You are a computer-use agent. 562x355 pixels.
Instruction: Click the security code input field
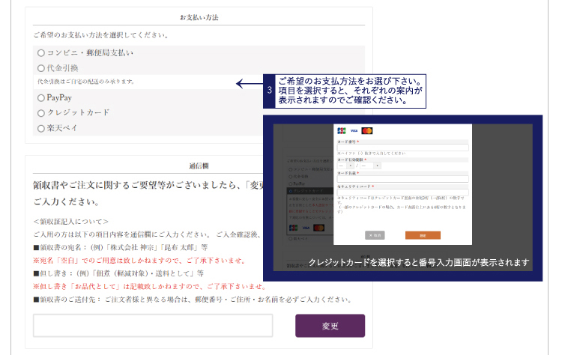(x=402, y=192)
